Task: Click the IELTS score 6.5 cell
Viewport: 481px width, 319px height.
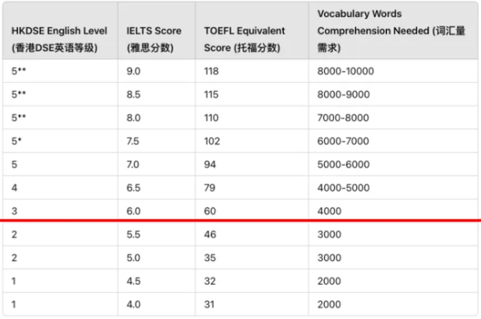Action: [x=133, y=187]
